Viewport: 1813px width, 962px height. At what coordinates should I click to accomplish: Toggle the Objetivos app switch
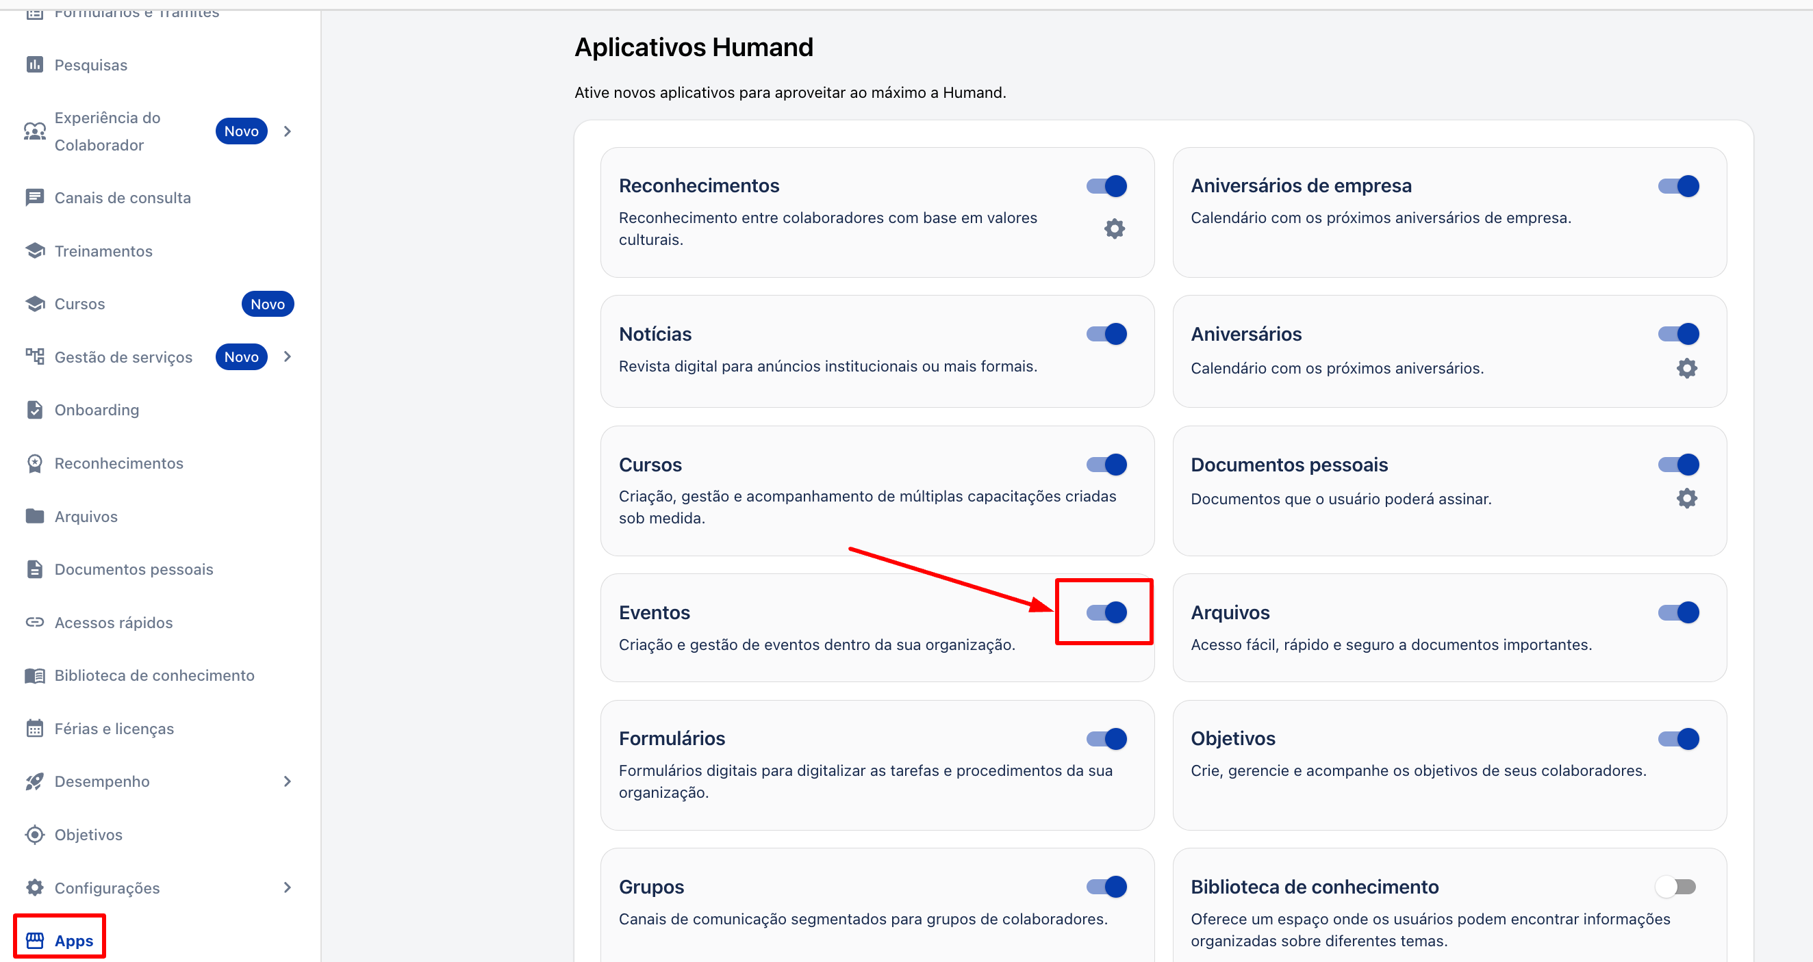(x=1679, y=739)
